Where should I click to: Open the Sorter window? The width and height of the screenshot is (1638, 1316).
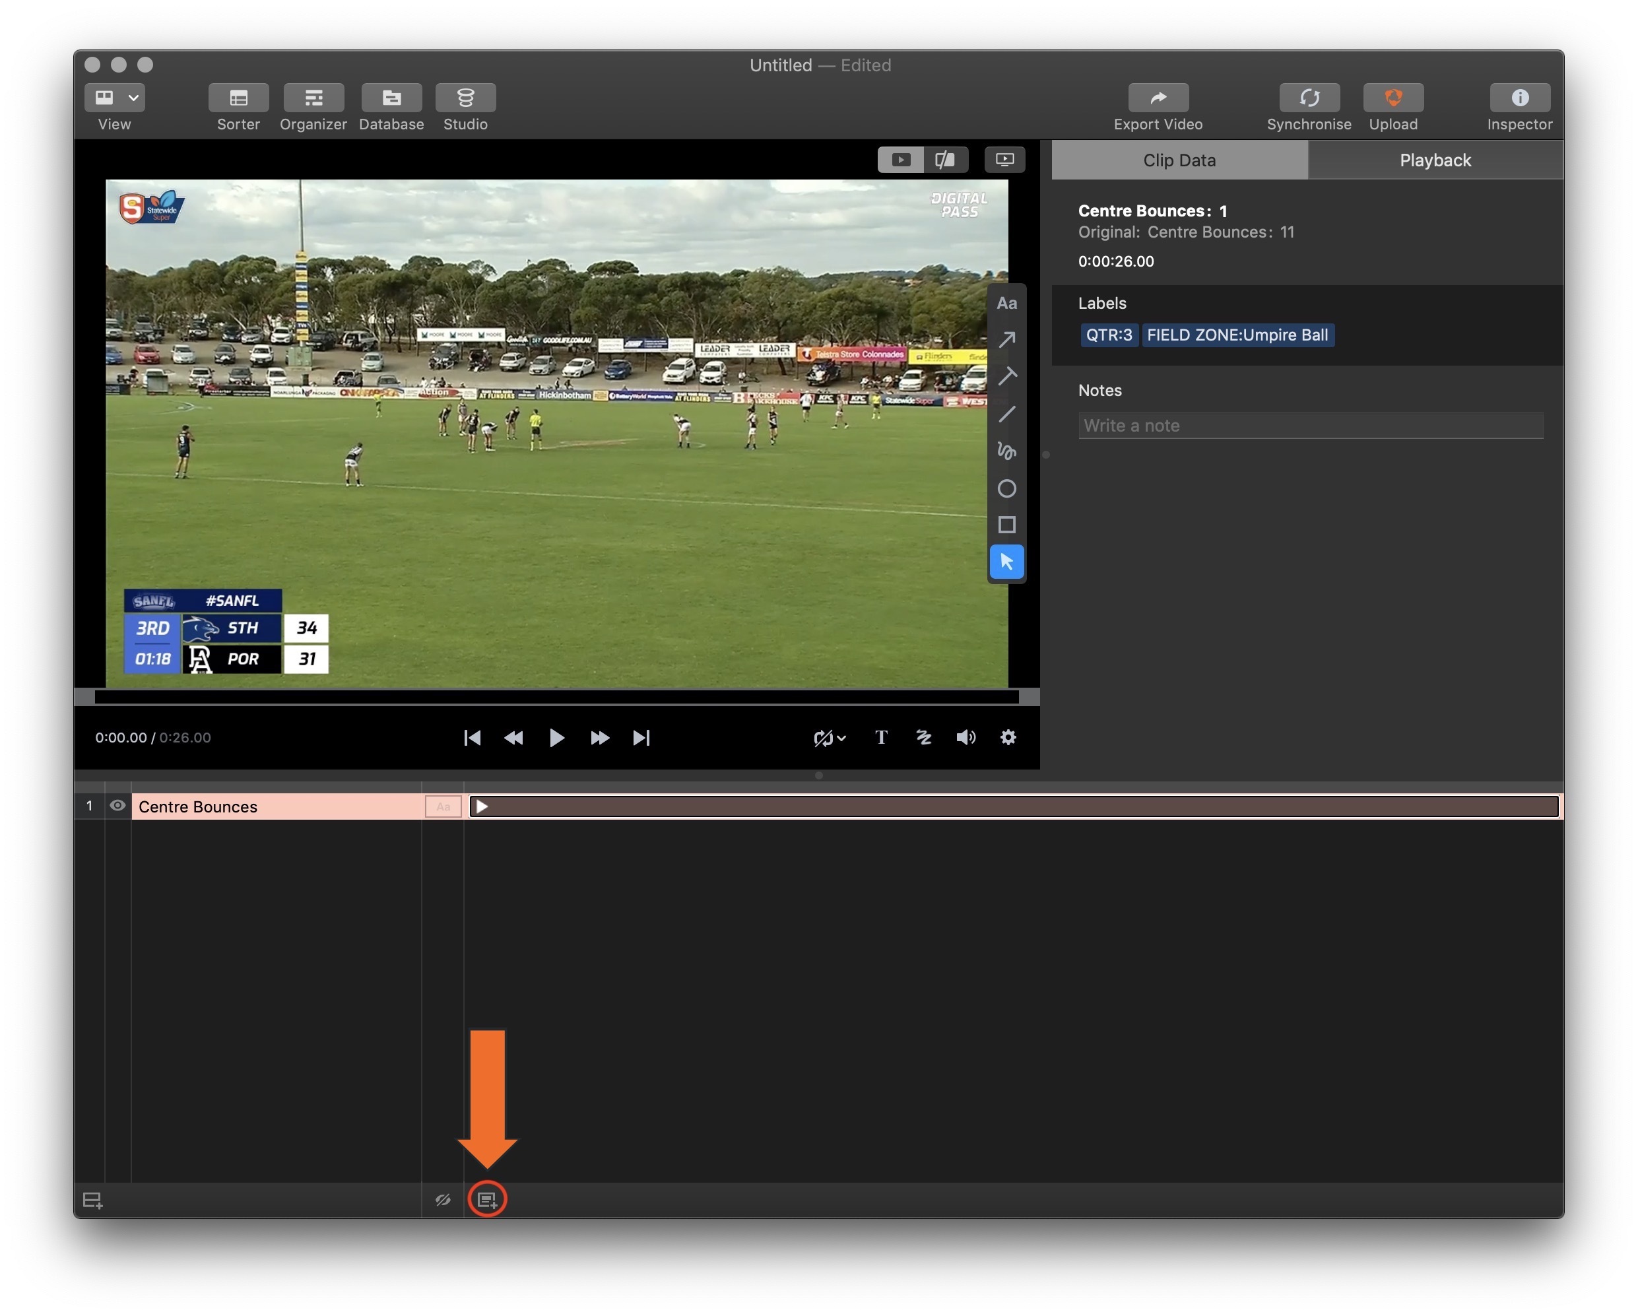pyautogui.click(x=238, y=97)
